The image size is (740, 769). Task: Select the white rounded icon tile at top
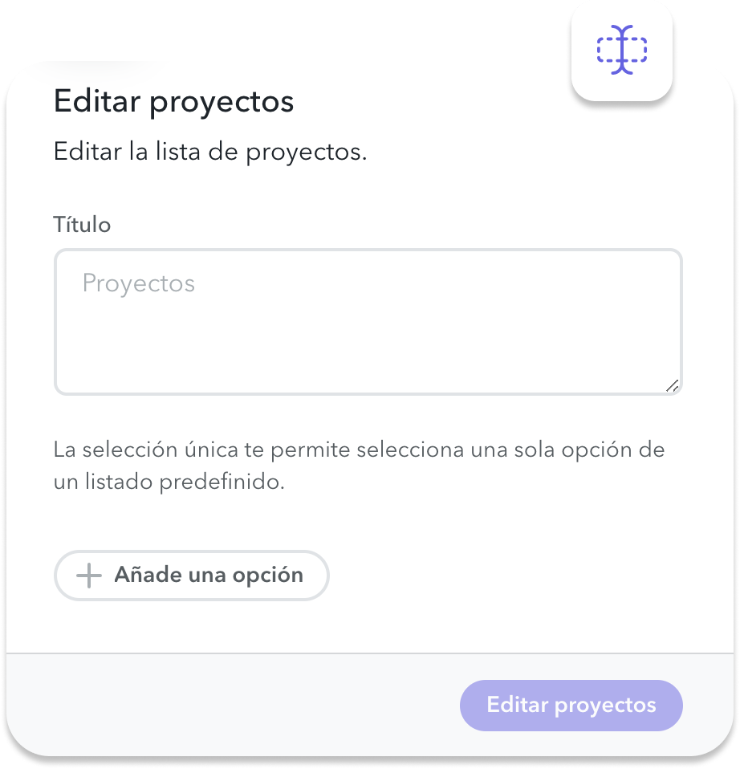[621, 51]
